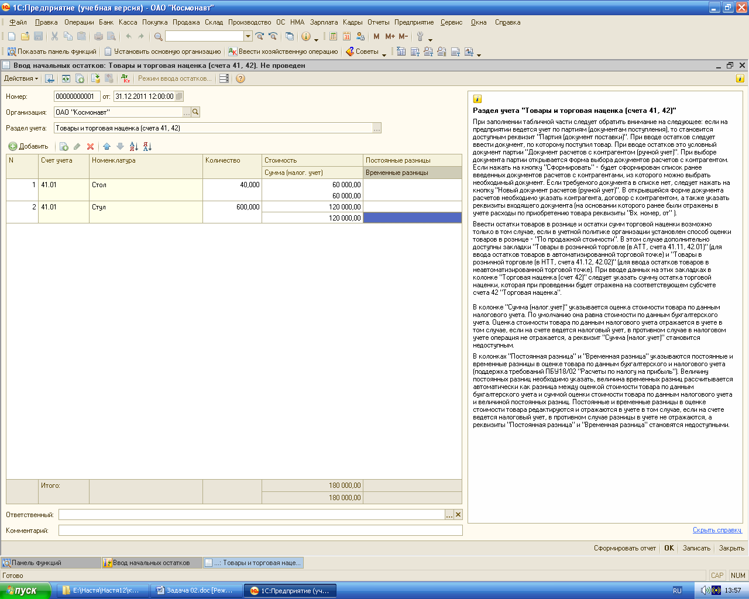Viewport: 749px width, 599px height.
Task: Click the Windows пуск Start button
Action: coord(26,590)
